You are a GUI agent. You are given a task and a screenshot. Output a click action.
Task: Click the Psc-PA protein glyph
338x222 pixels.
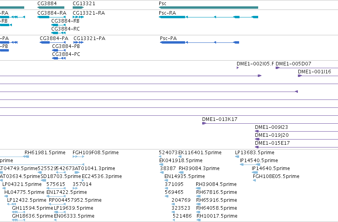tap(200, 42)
